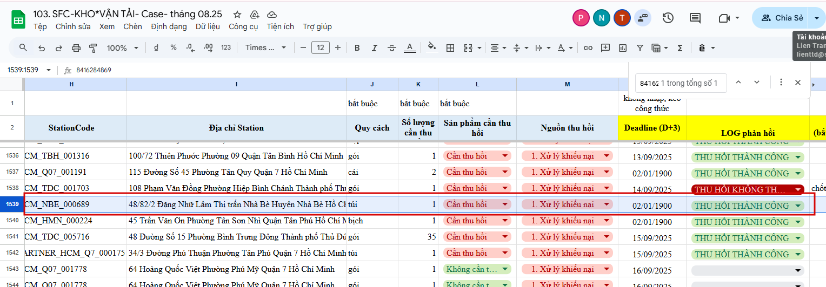Open more find options (three dots)
Viewport: 826px width, 287px height.
(781, 83)
